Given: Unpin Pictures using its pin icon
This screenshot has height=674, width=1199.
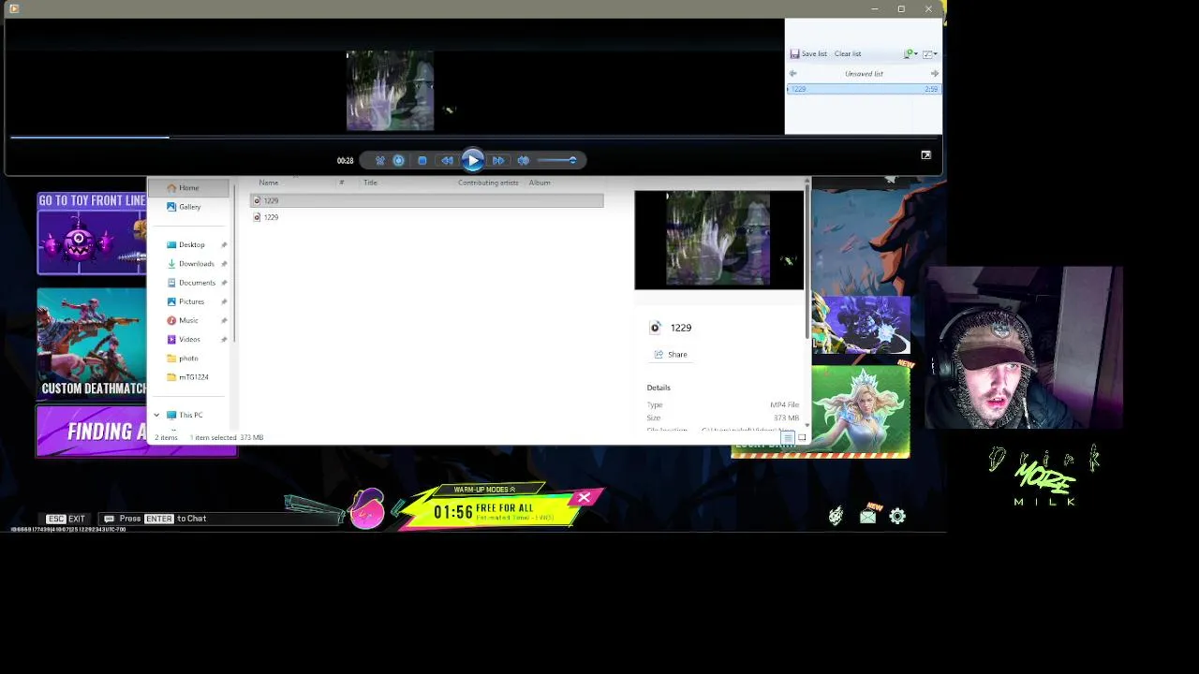Looking at the screenshot, I should [224, 301].
